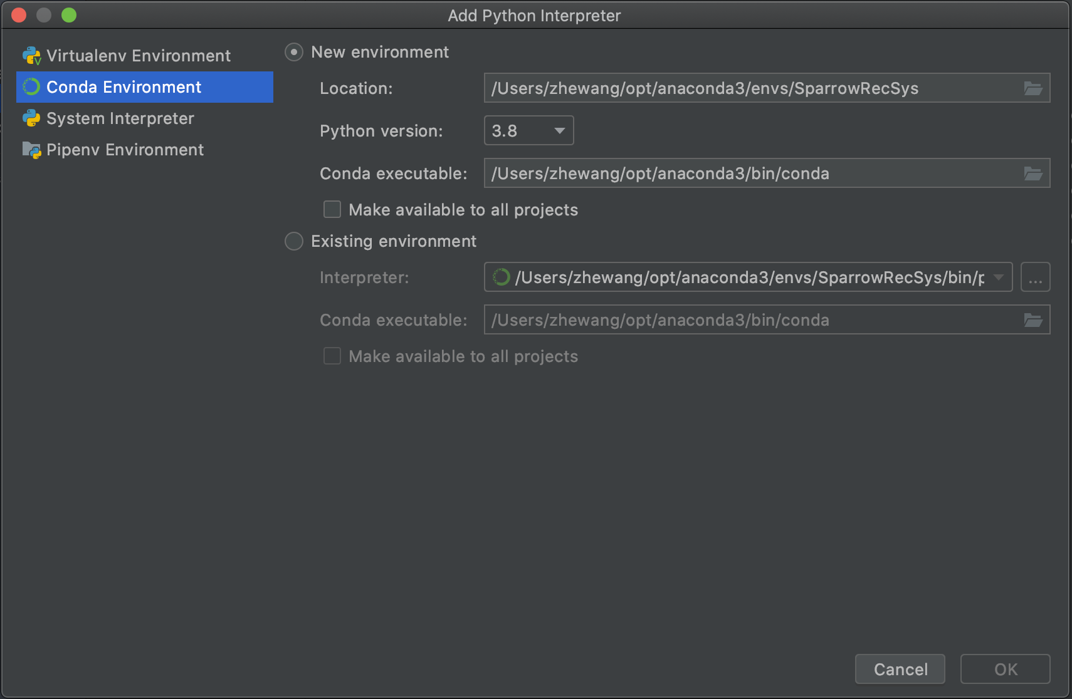Click the conda icon inside Interpreter field
Viewport: 1072px width, 699px height.
pos(501,277)
